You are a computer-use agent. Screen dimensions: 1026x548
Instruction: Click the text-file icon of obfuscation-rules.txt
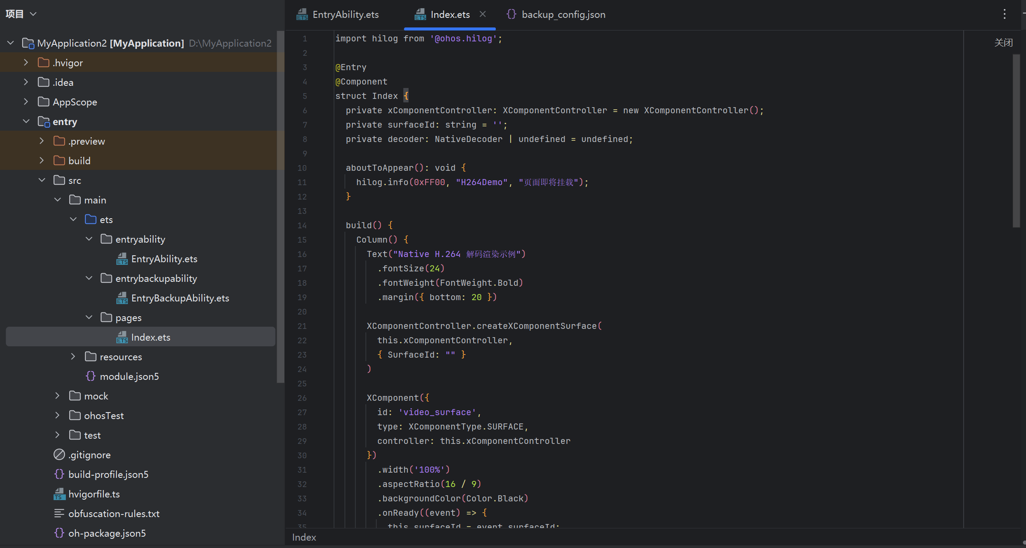click(x=59, y=514)
